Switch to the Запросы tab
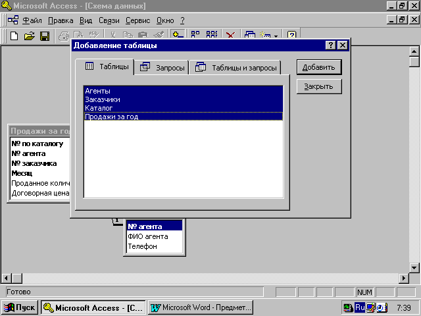 pos(162,67)
